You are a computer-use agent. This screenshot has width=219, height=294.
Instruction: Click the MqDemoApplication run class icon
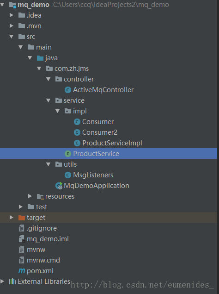click(x=59, y=186)
